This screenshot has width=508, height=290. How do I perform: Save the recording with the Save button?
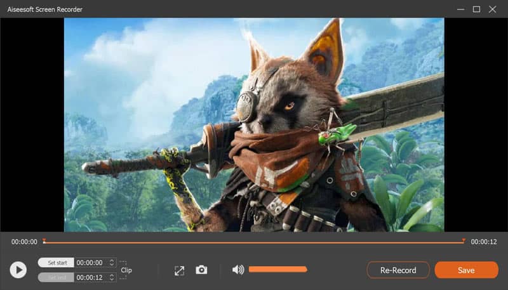coord(466,270)
